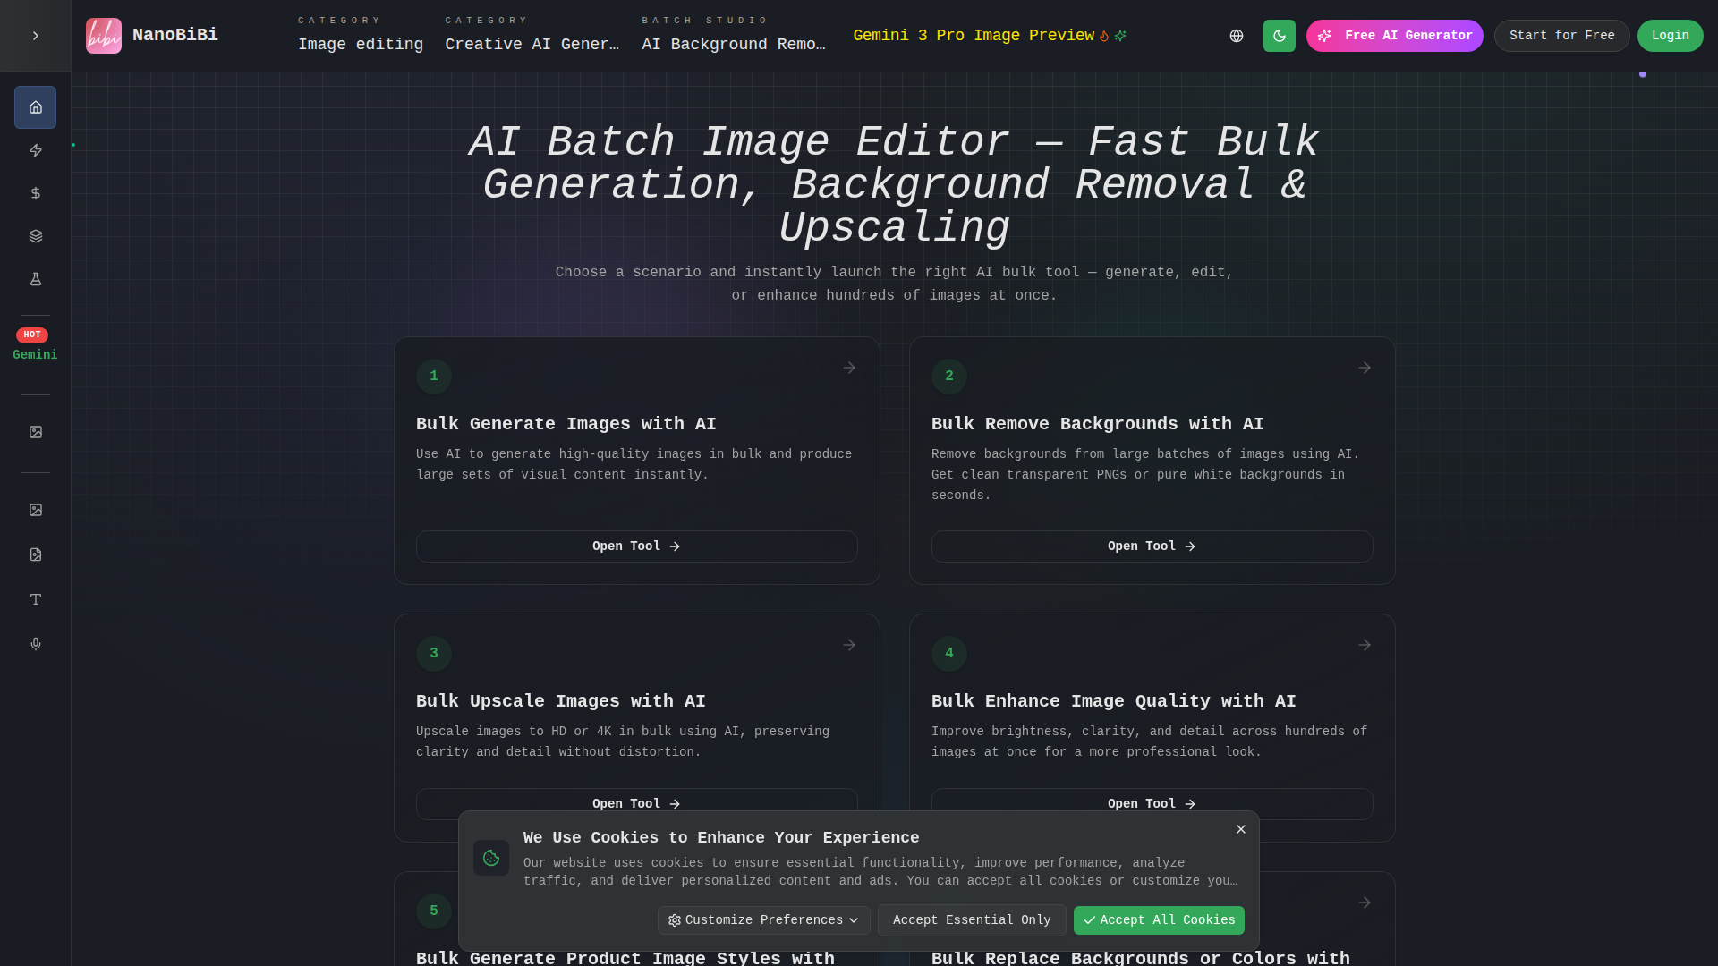Click the flask lab sidebar icon

pyautogui.click(x=35, y=279)
